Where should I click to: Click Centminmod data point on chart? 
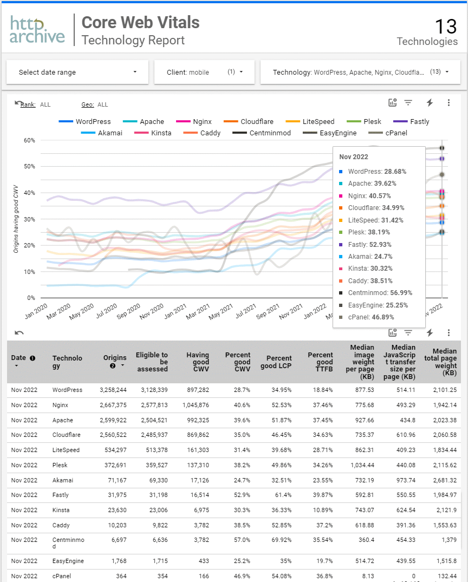pyautogui.click(x=442, y=148)
